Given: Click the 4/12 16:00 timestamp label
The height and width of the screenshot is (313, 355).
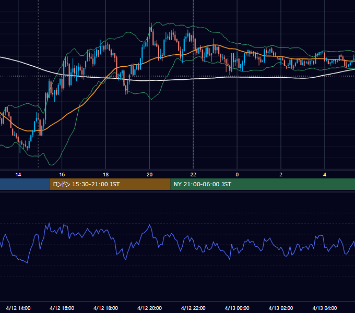Looking at the screenshot, I should pos(62,308).
